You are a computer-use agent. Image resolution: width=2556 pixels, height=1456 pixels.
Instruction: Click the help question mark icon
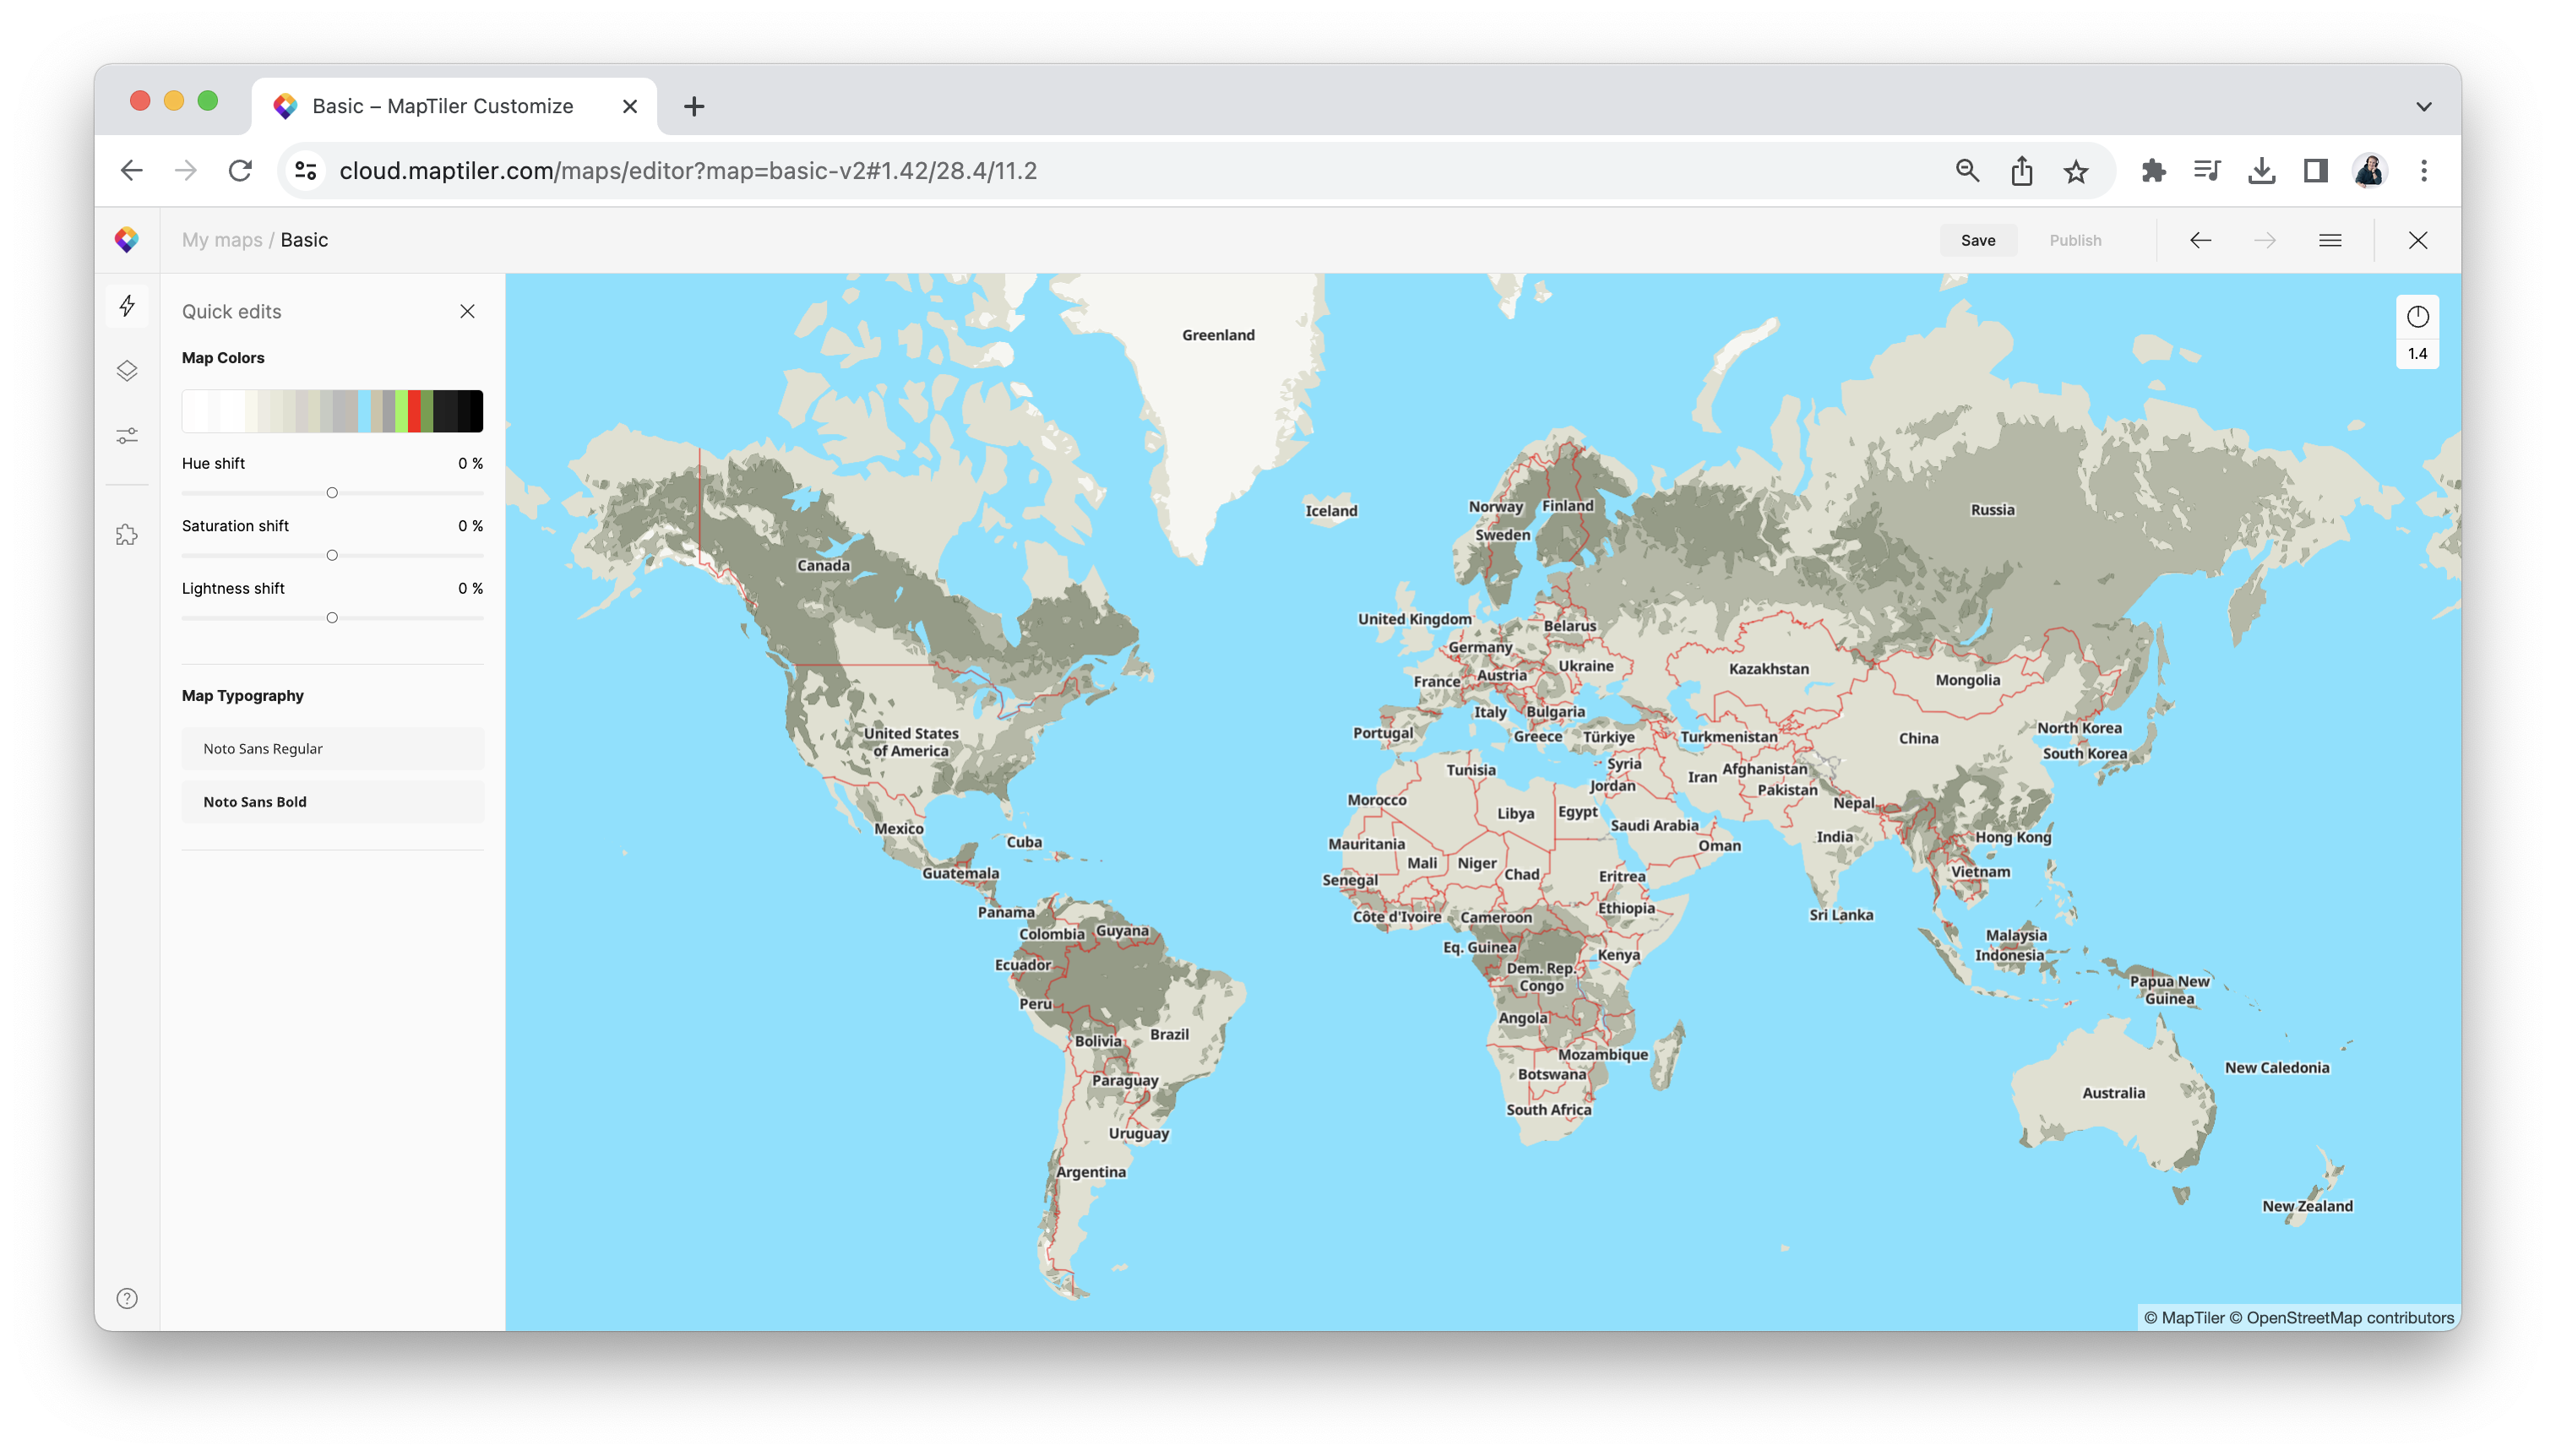(127, 1298)
